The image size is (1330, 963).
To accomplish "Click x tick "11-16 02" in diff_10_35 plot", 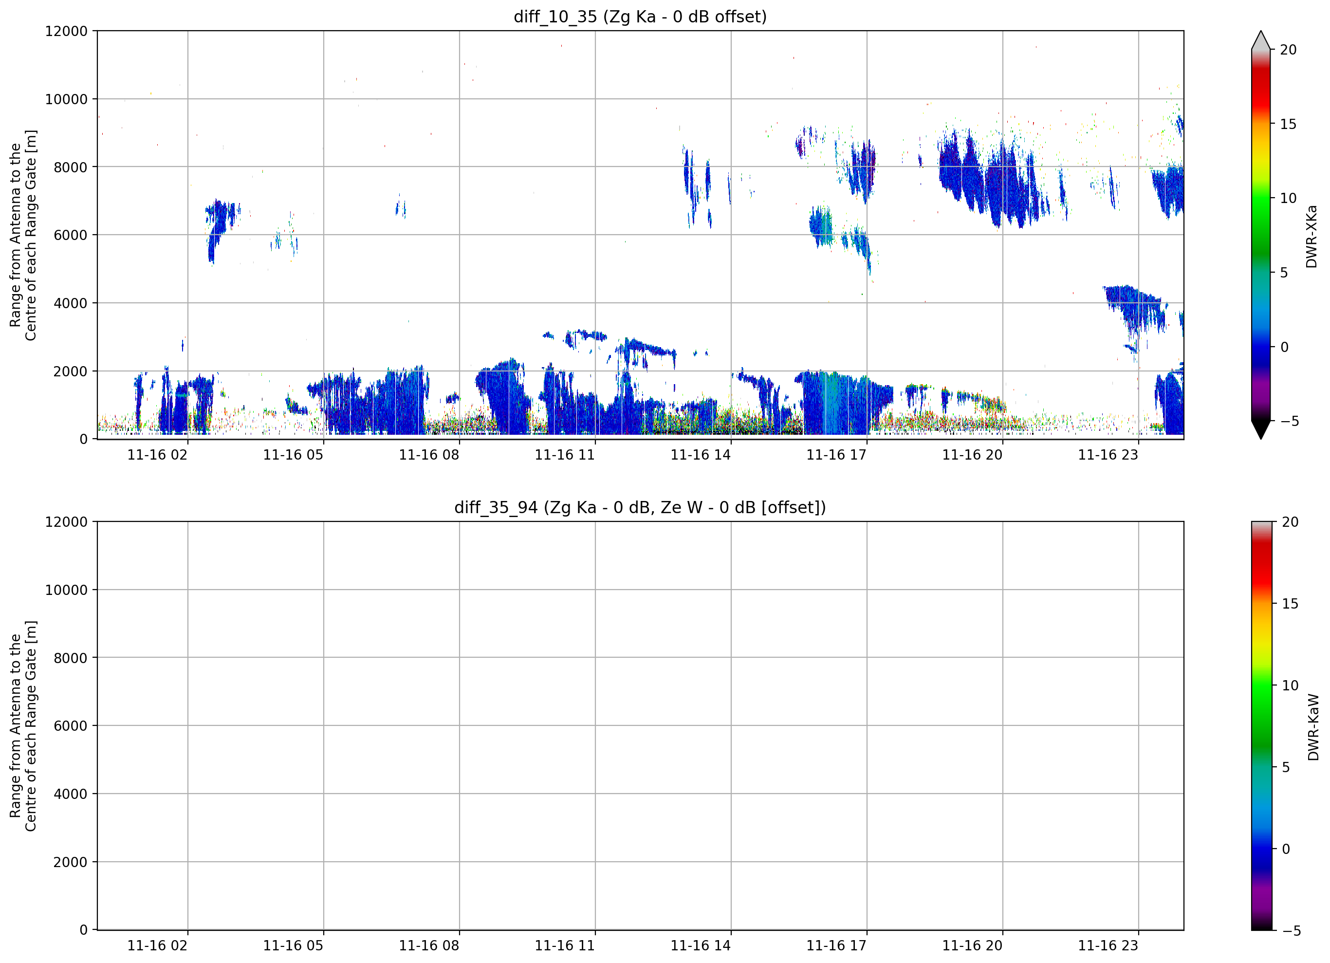I will point(157,455).
